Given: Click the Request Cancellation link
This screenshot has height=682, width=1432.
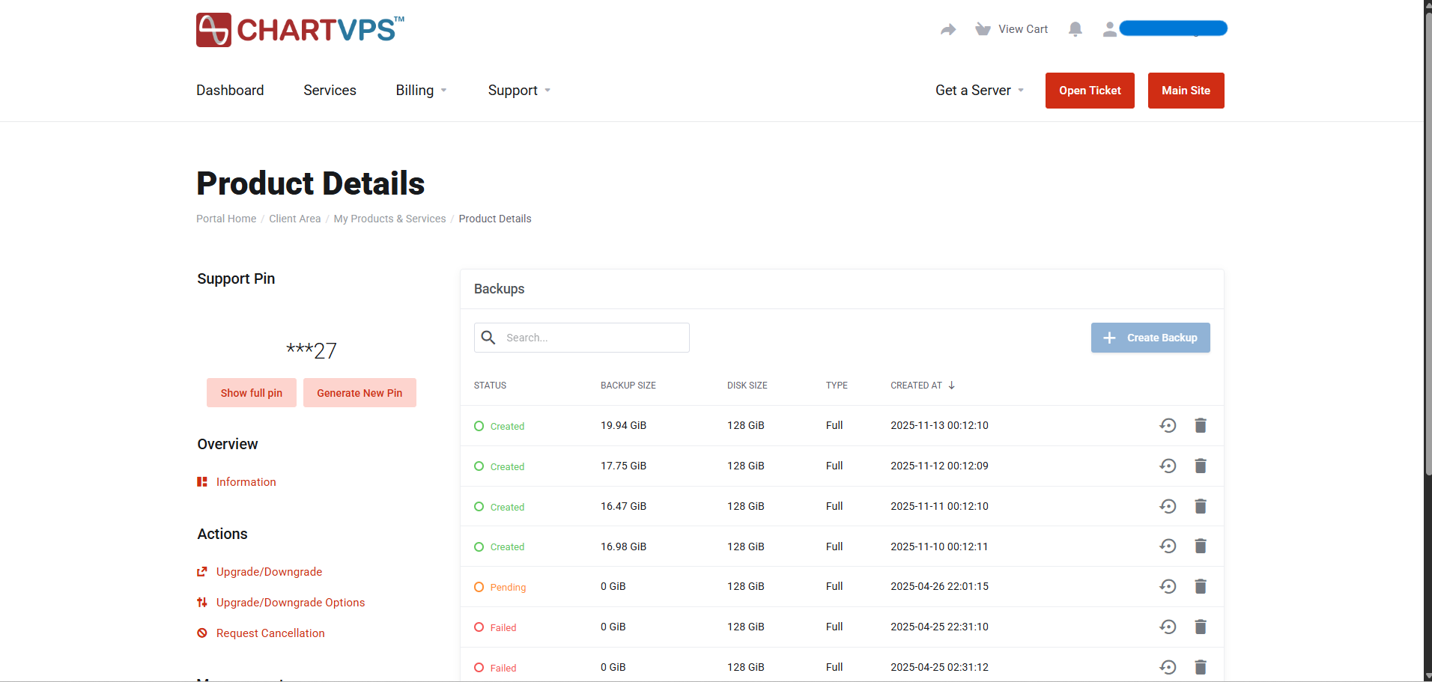Looking at the screenshot, I should [x=270, y=633].
